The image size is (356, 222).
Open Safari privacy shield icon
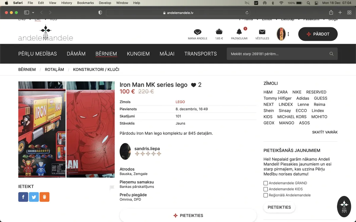pyautogui.click(x=100, y=12)
